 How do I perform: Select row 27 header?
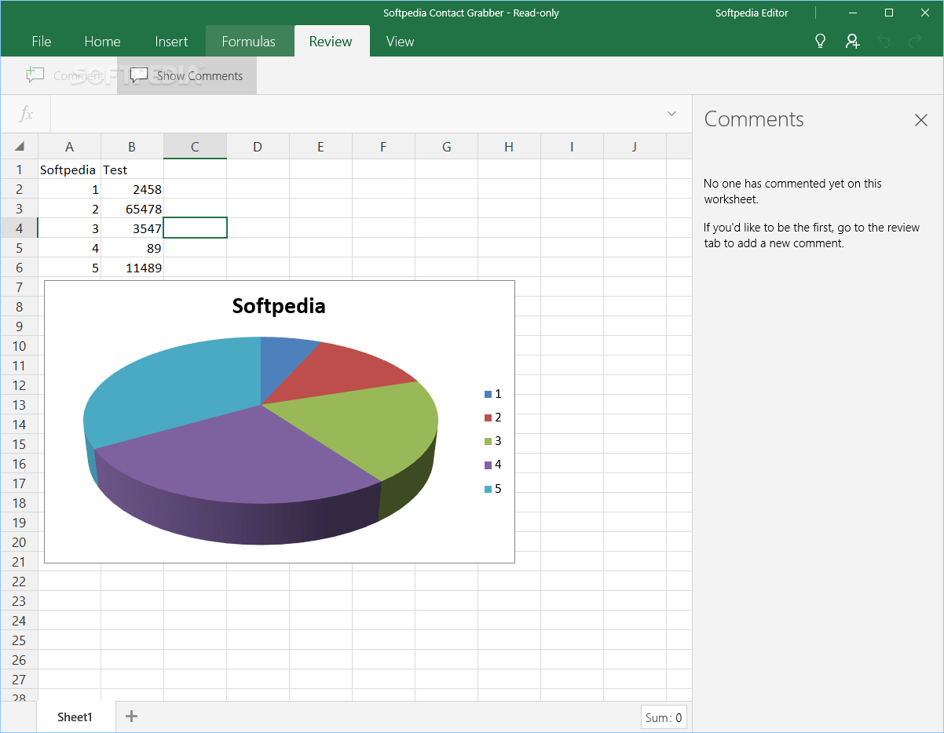[x=20, y=680]
